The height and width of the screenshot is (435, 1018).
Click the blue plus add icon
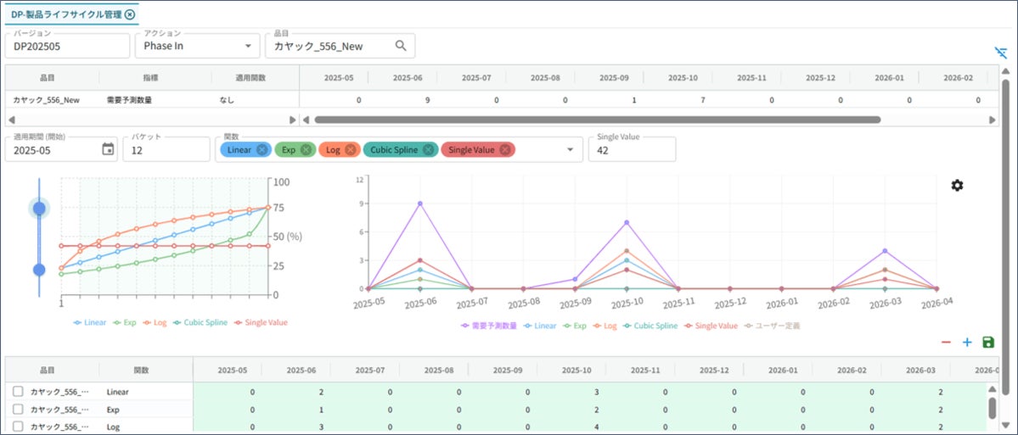click(x=966, y=342)
